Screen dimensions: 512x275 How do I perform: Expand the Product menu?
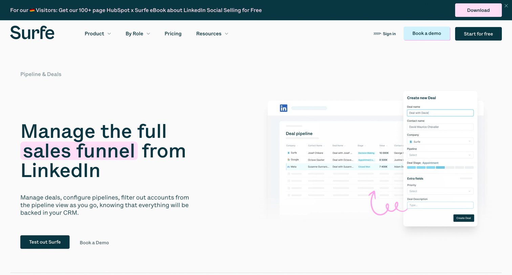tap(98, 34)
